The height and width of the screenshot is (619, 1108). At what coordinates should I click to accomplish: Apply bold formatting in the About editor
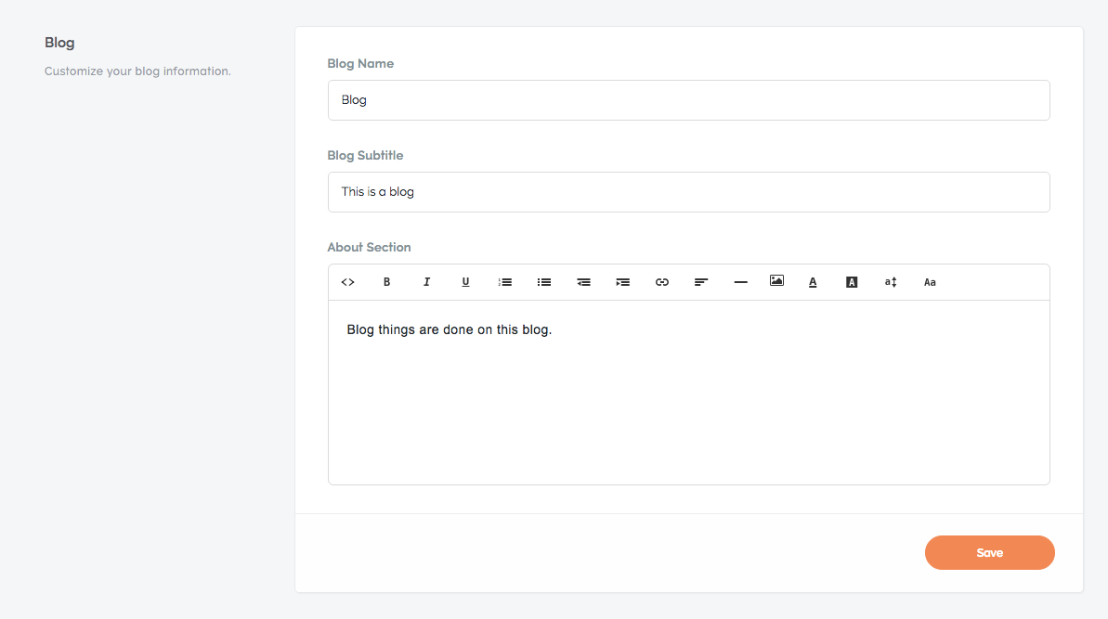point(386,282)
